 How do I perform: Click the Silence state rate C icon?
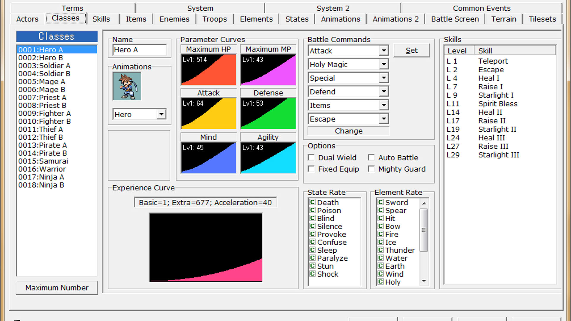tap(312, 226)
